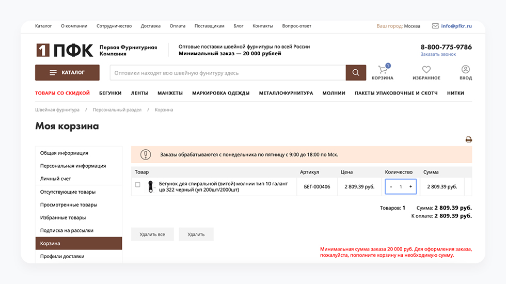Open Вопрос-ответ page
Screen dimensions: 506x284
click(x=296, y=26)
